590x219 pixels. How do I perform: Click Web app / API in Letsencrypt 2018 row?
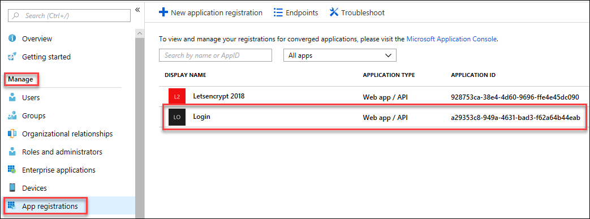(x=385, y=97)
